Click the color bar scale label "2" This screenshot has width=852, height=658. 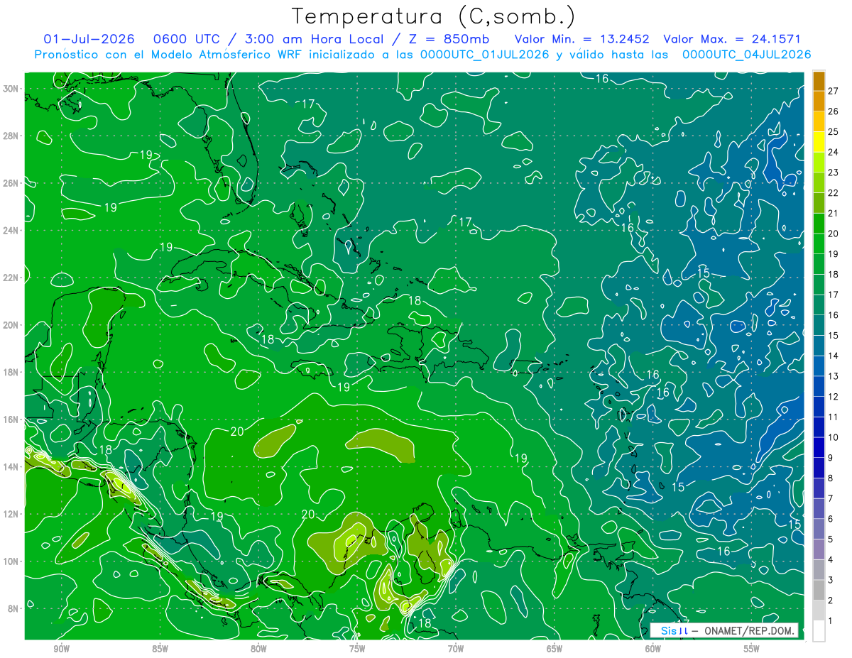pos(831,601)
